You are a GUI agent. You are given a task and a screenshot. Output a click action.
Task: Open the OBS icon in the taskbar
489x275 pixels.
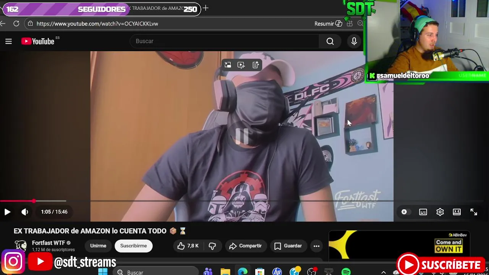pos(312,272)
